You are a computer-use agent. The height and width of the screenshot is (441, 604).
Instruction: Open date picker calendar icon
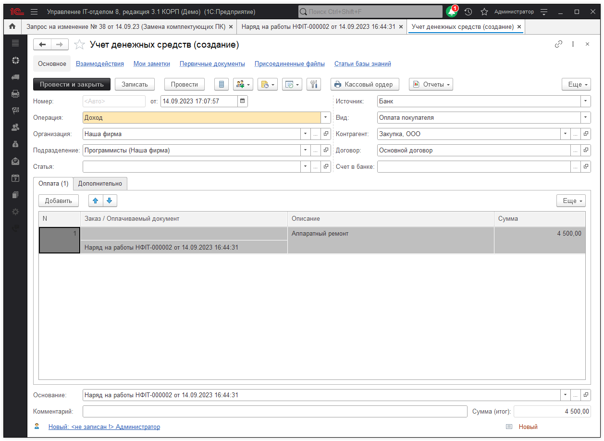(243, 101)
